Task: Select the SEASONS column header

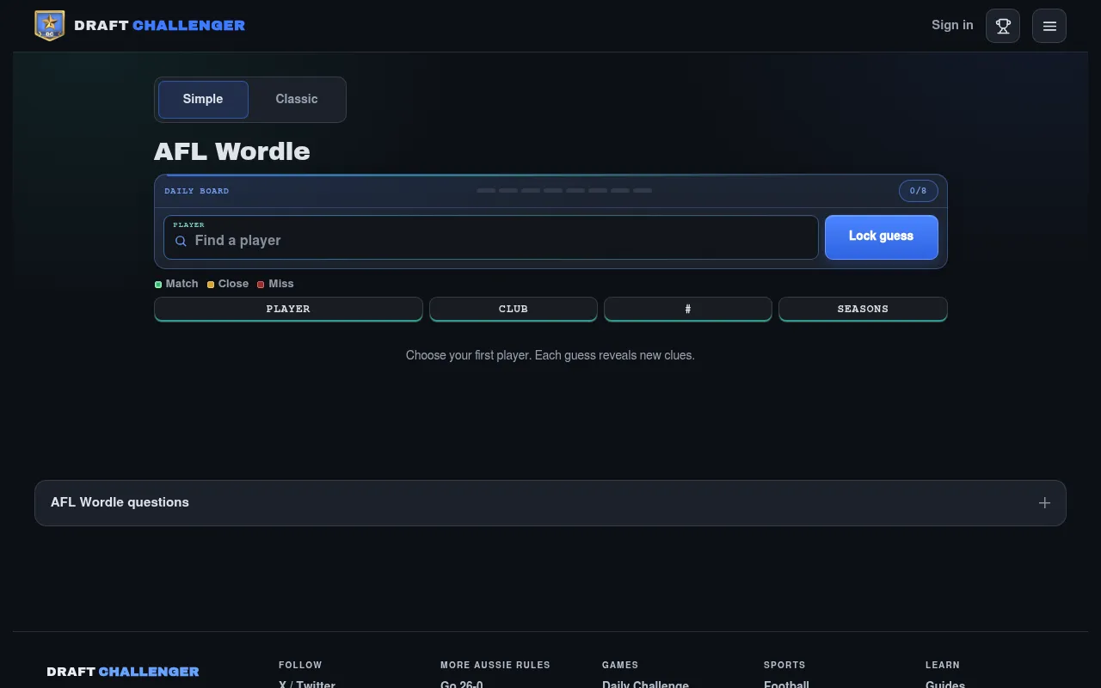Action: [x=863, y=309]
